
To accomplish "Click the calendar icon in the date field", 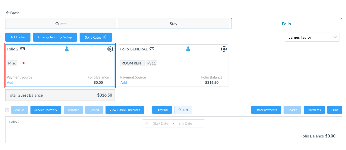I will coord(147,123).
